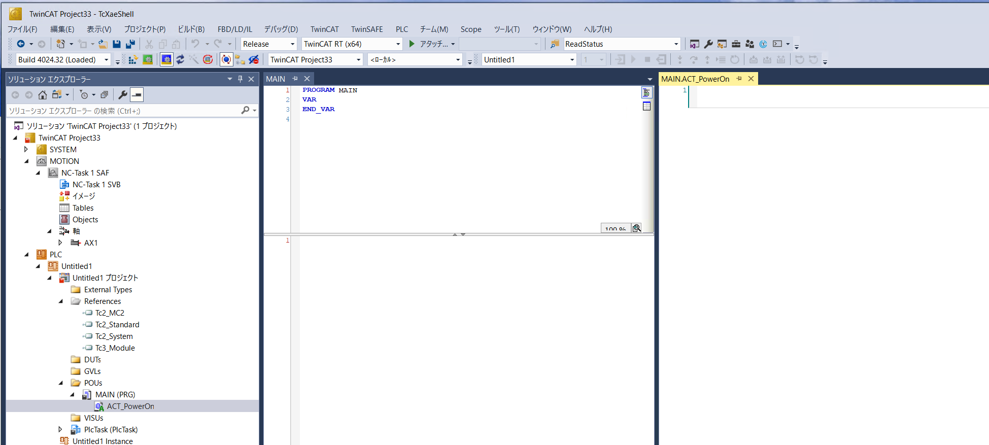Pin the MAIN editor tab
This screenshot has height=445, width=989.
click(x=295, y=79)
